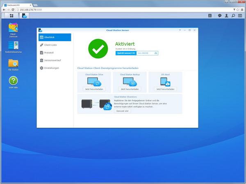Open the Protokoll section

coord(55,53)
